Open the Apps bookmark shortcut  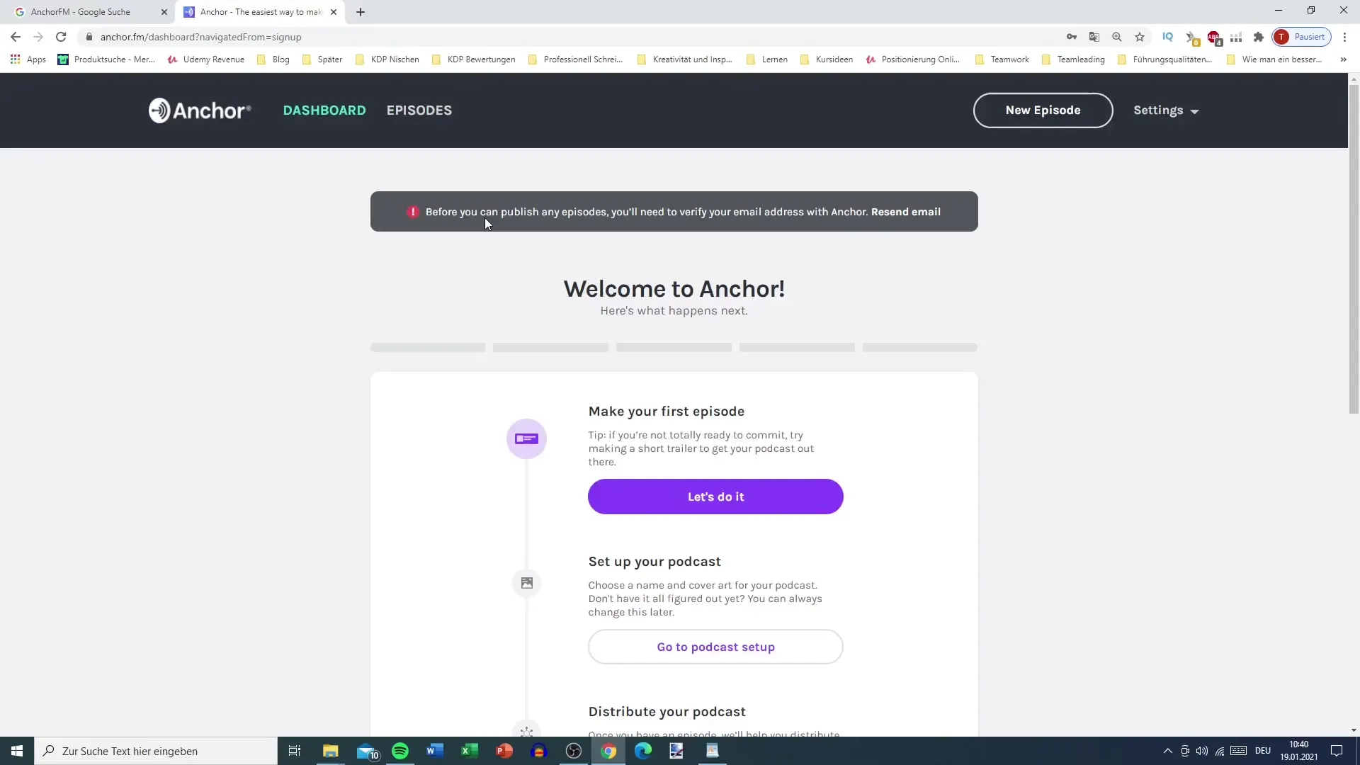tap(28, 59)
